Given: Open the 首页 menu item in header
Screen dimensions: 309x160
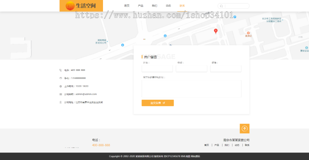Looking at the screenshot, I should (x=127, y=6).
